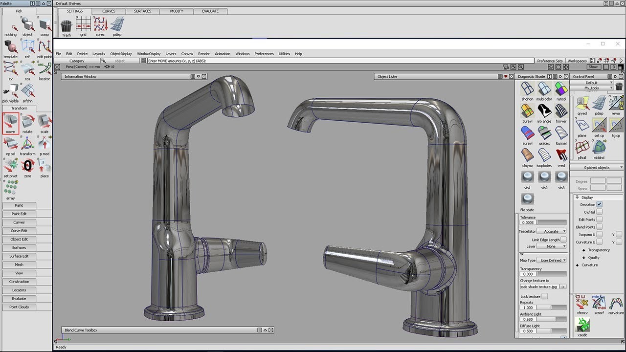Choose vis1 shading preset
This screenshot has width=626, height=352.
527,179
